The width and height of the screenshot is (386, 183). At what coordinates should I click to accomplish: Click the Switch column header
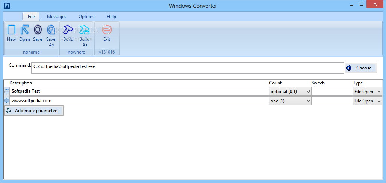tap(318, 83)
